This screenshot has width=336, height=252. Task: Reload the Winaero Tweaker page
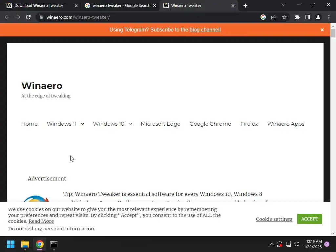pos(28,17)
